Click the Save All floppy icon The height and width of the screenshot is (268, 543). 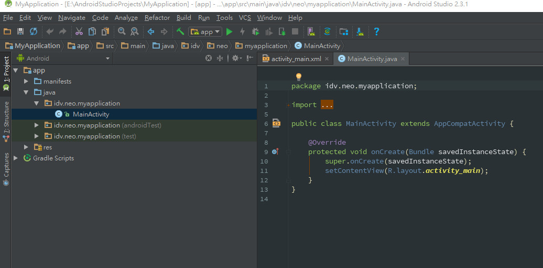(20, 32)
